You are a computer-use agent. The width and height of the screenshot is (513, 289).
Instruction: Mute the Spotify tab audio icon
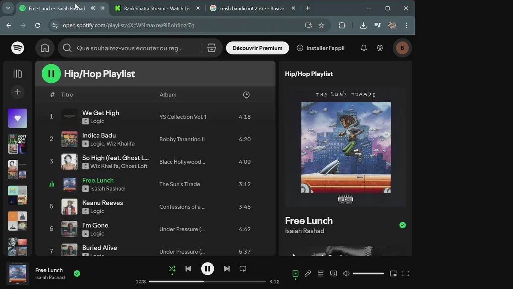tap(93, 8)
